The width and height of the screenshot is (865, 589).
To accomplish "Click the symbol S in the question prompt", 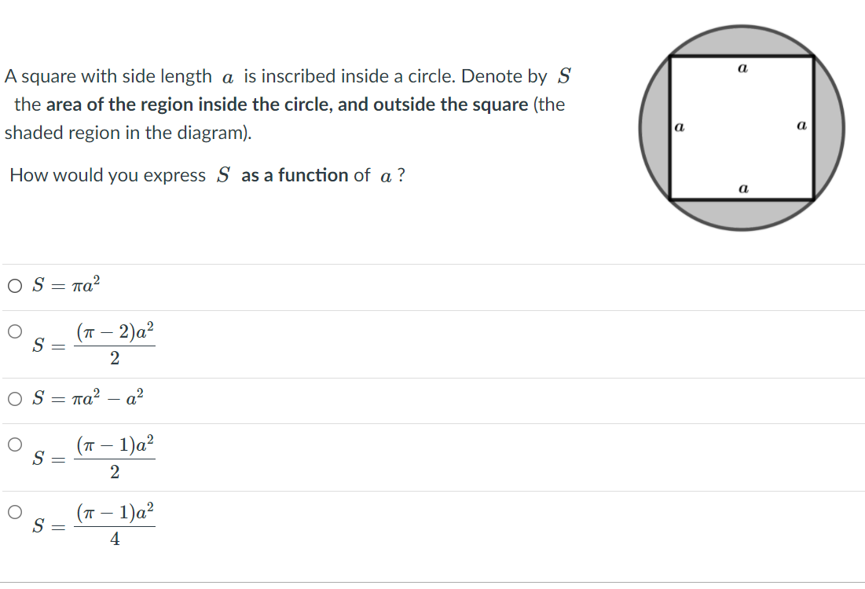I will pyautogui.click(x=566, y=75).
